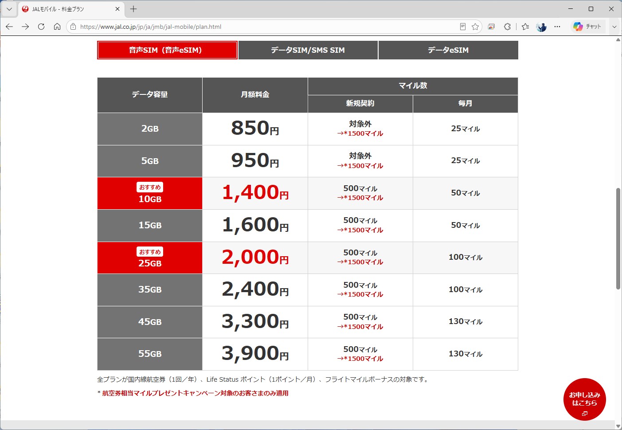Click the 1,600円 monthly price
Image resolution: width=622 pixels, height=430 pixels.
(255, 225)
